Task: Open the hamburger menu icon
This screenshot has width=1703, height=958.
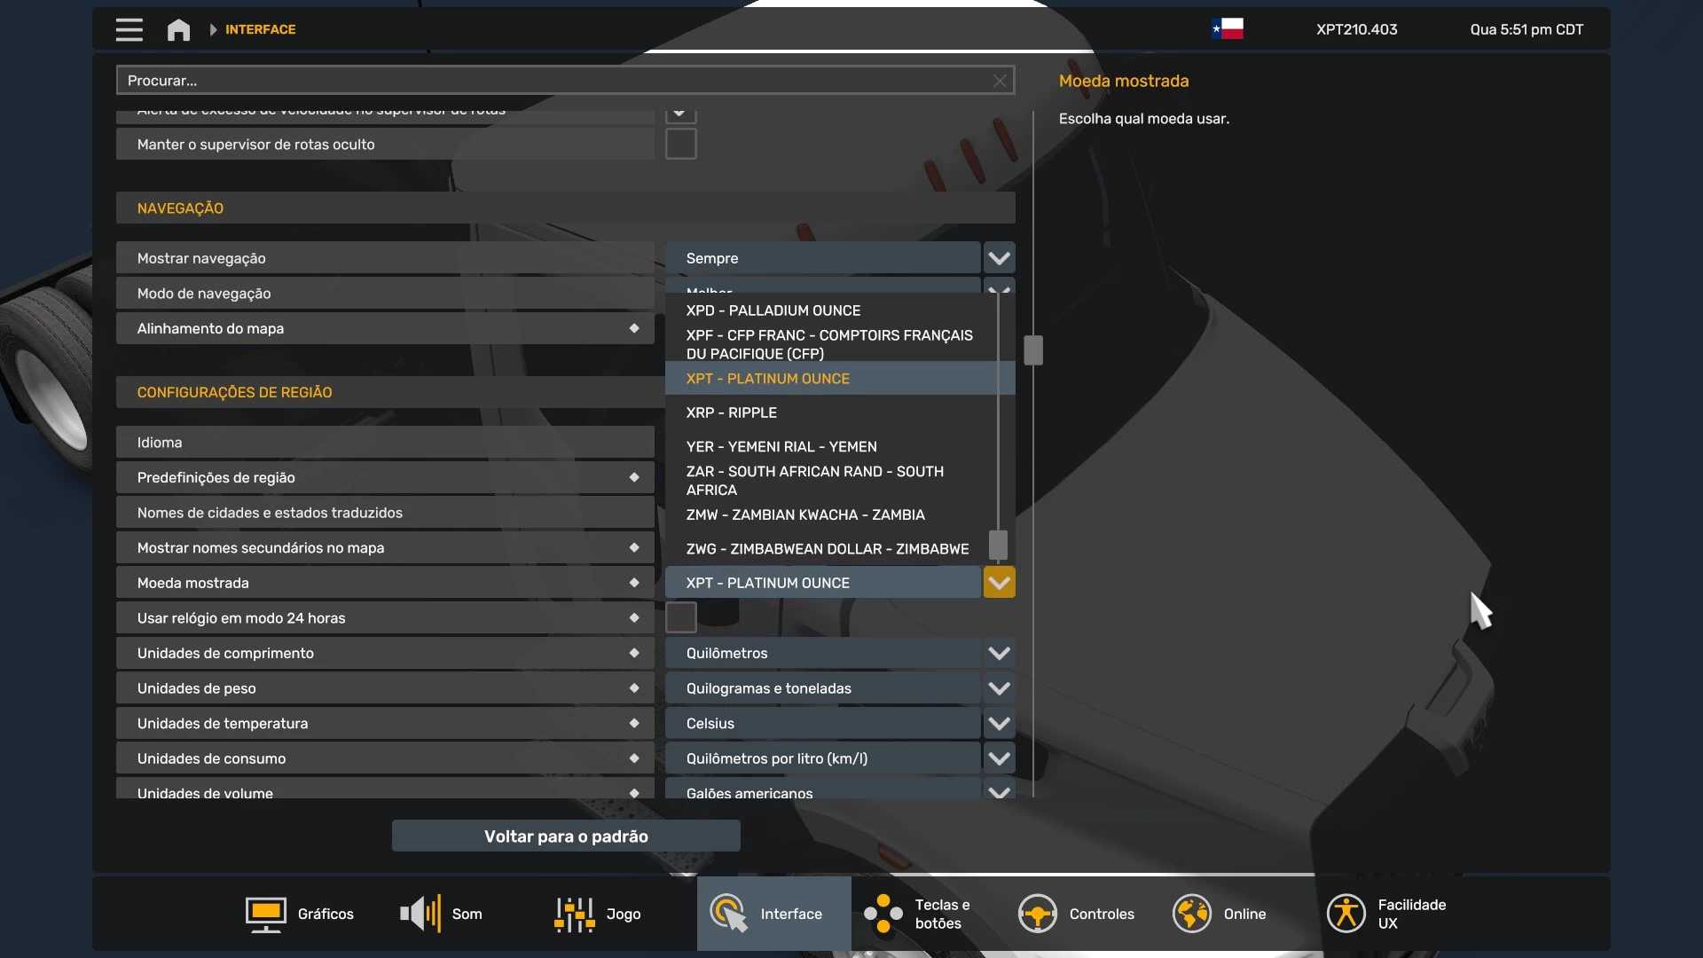Action: [x=129, y=29]
